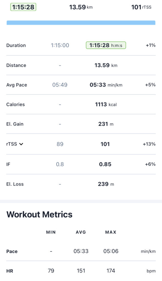Select the highlighted 1:15:28 time at top
The image size is (162, 281).
(23, 7)
